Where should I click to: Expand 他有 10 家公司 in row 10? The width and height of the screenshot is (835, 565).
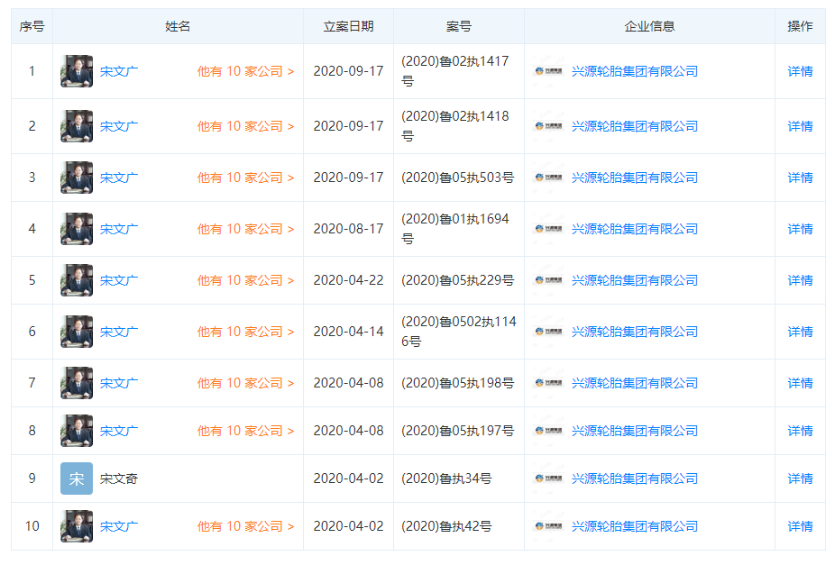[245, 526]
